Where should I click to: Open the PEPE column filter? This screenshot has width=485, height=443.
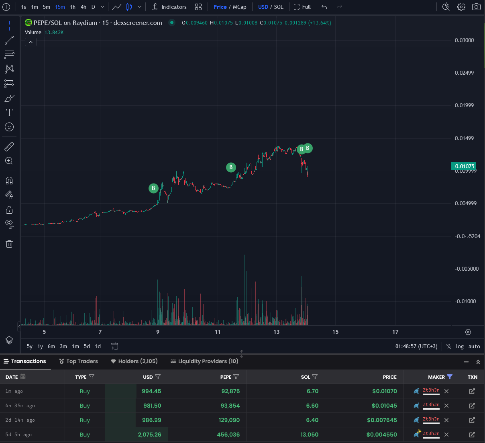(236, 377)
